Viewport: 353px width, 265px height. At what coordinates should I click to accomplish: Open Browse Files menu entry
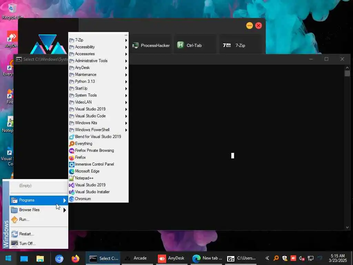pyautogui.click(x=39, y=210)
